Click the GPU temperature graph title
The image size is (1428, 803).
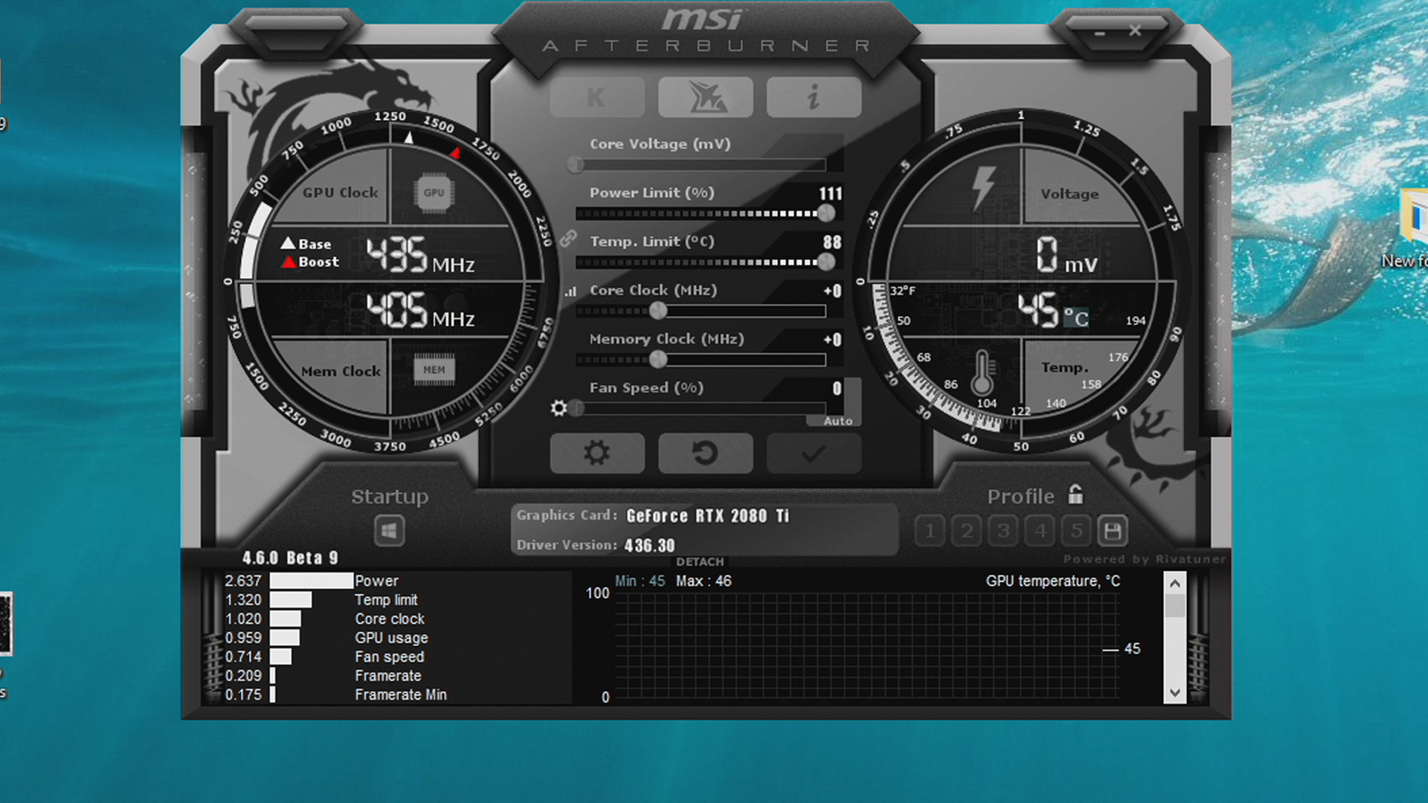pyautogui.click(x=1052, y=581)
